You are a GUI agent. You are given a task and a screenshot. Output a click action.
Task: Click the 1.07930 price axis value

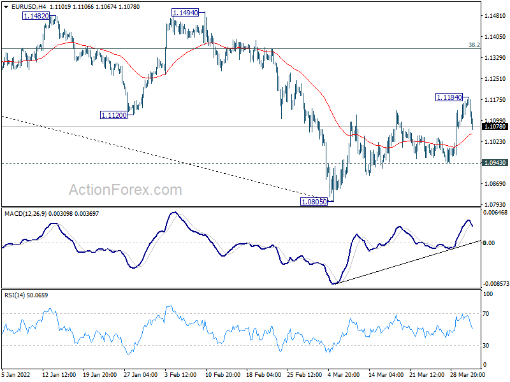(x=495, y=204)
